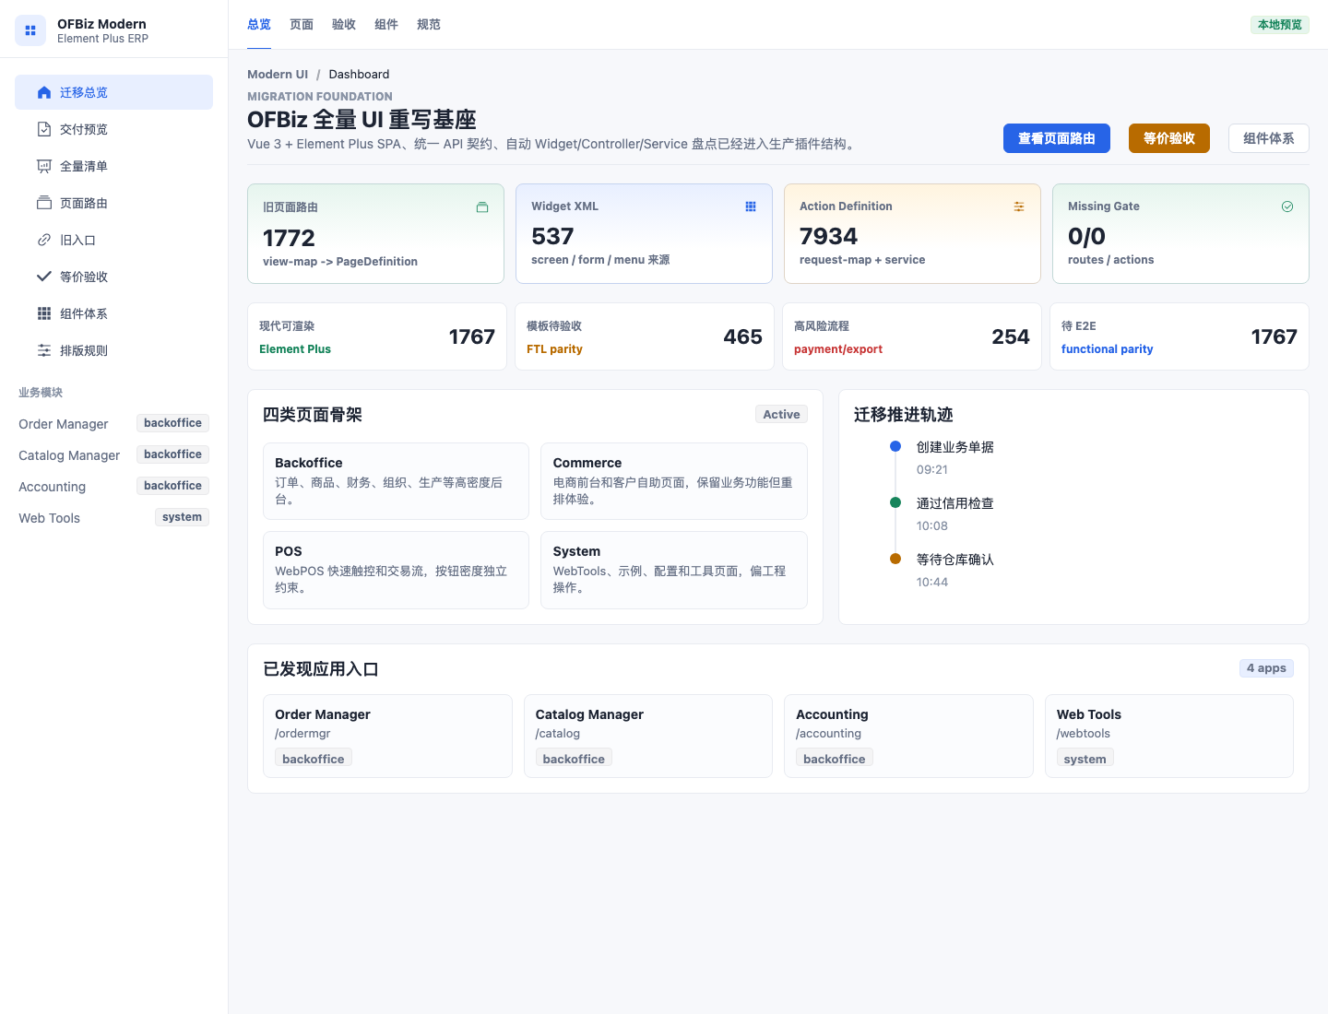The image size is (1328, 1014).
Task: Select the System skeleton card
Action: (674, 570)
